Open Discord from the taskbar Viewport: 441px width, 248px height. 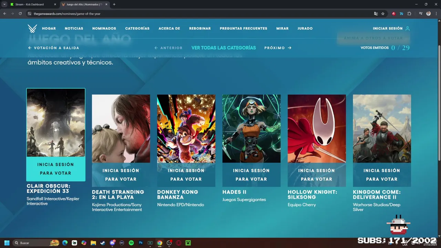pos(112,243)
